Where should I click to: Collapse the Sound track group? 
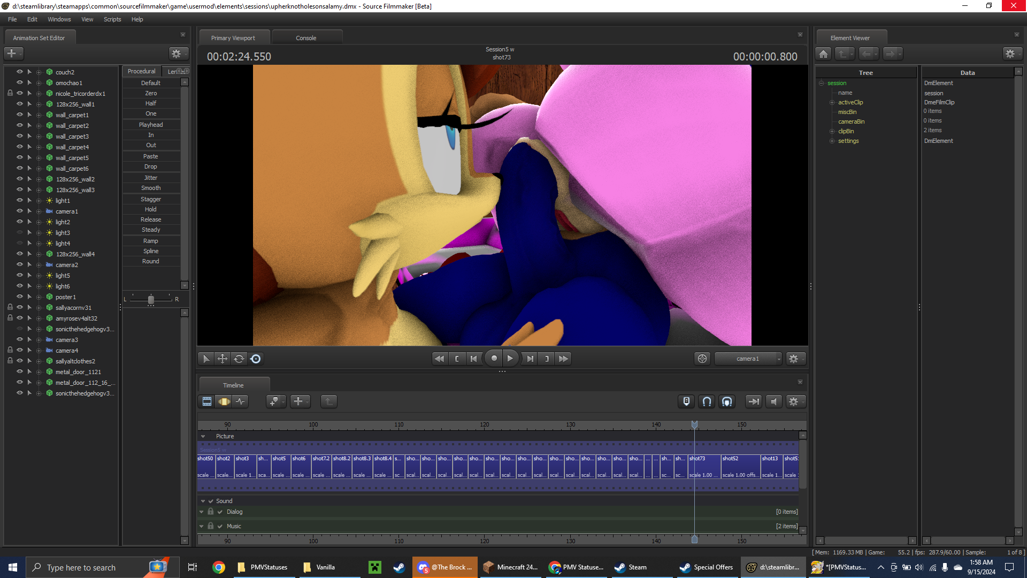[203, 501]
